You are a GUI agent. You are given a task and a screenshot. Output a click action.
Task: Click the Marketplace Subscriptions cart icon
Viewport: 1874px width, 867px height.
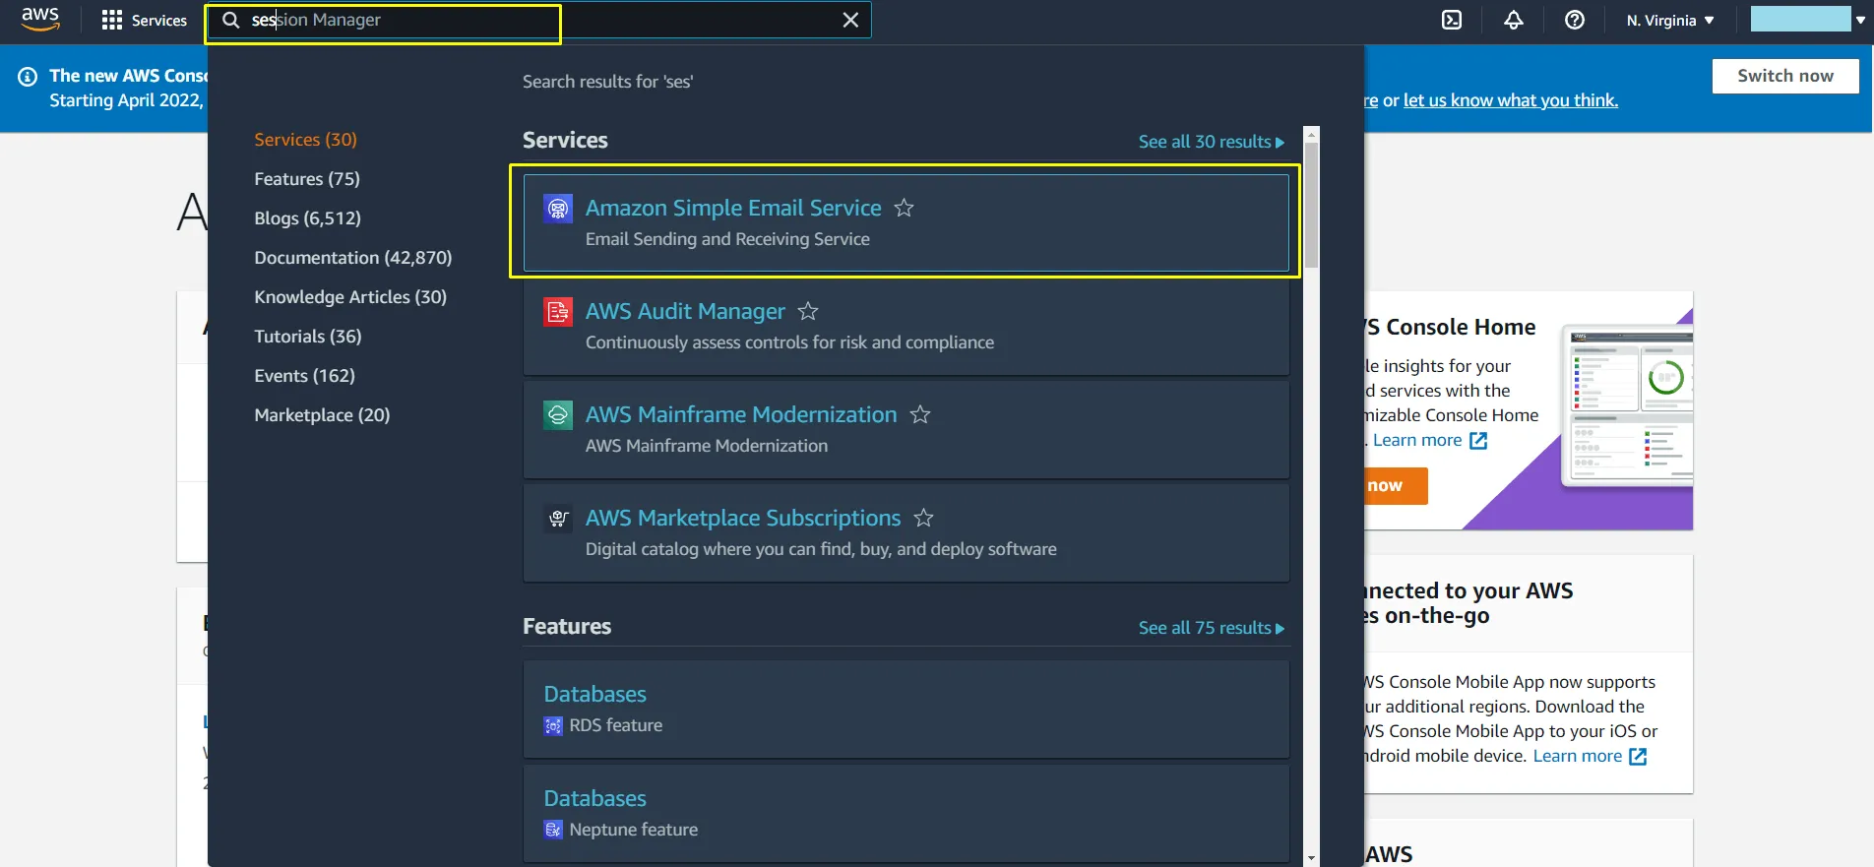(558, 519)
